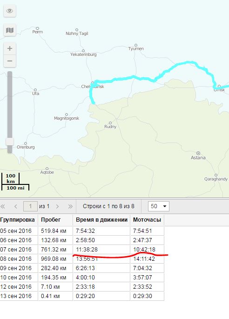
Task: Click the Моточасы column header
Action: (x=147, y=220)
